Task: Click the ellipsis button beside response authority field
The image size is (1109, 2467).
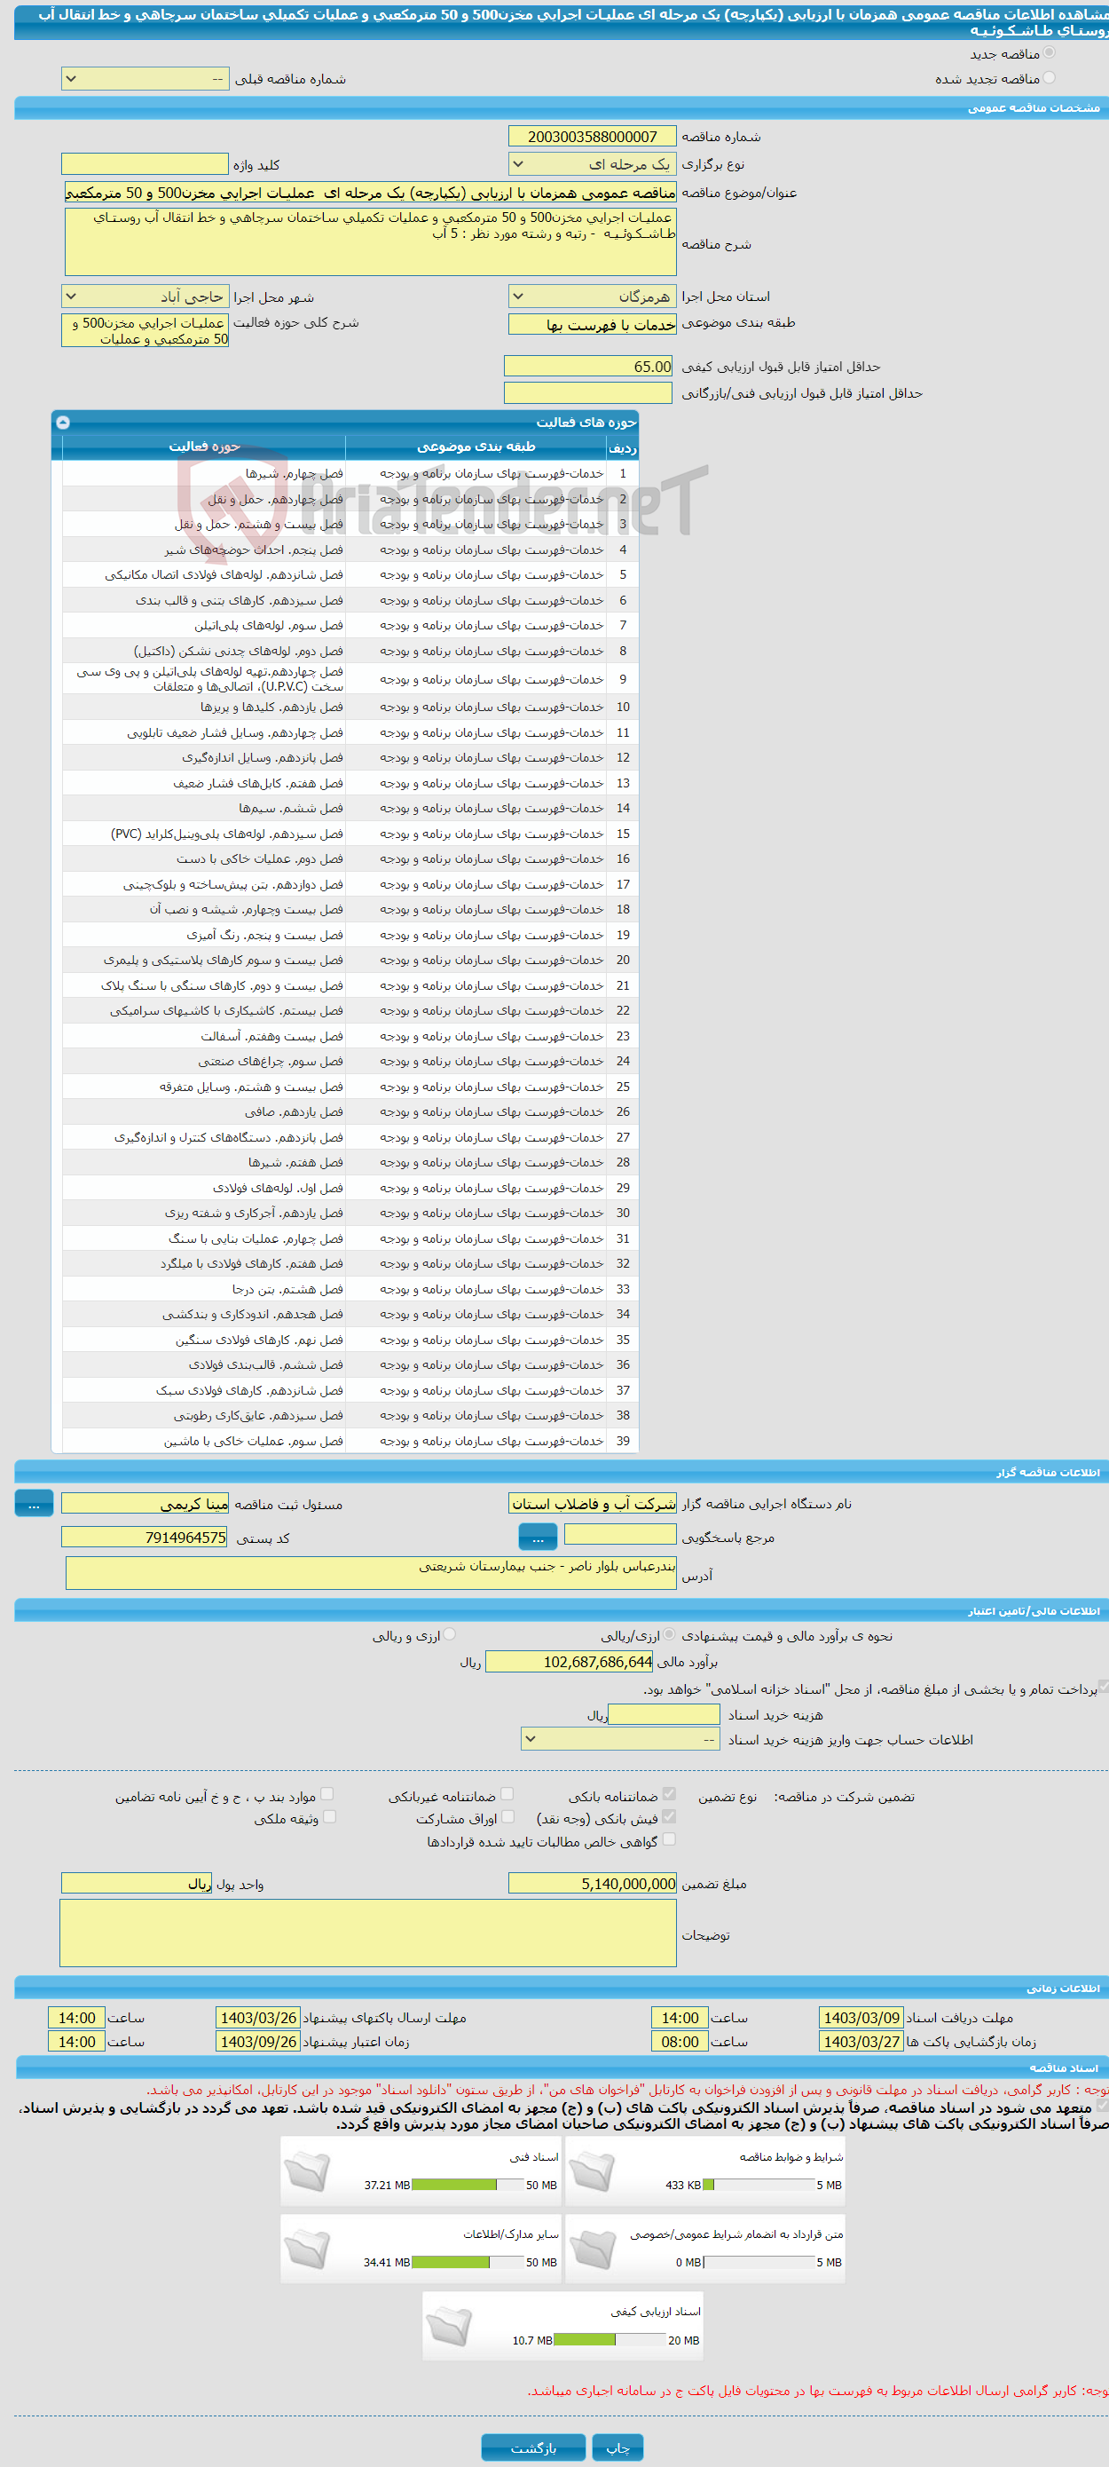Action: coord(538,1538)
